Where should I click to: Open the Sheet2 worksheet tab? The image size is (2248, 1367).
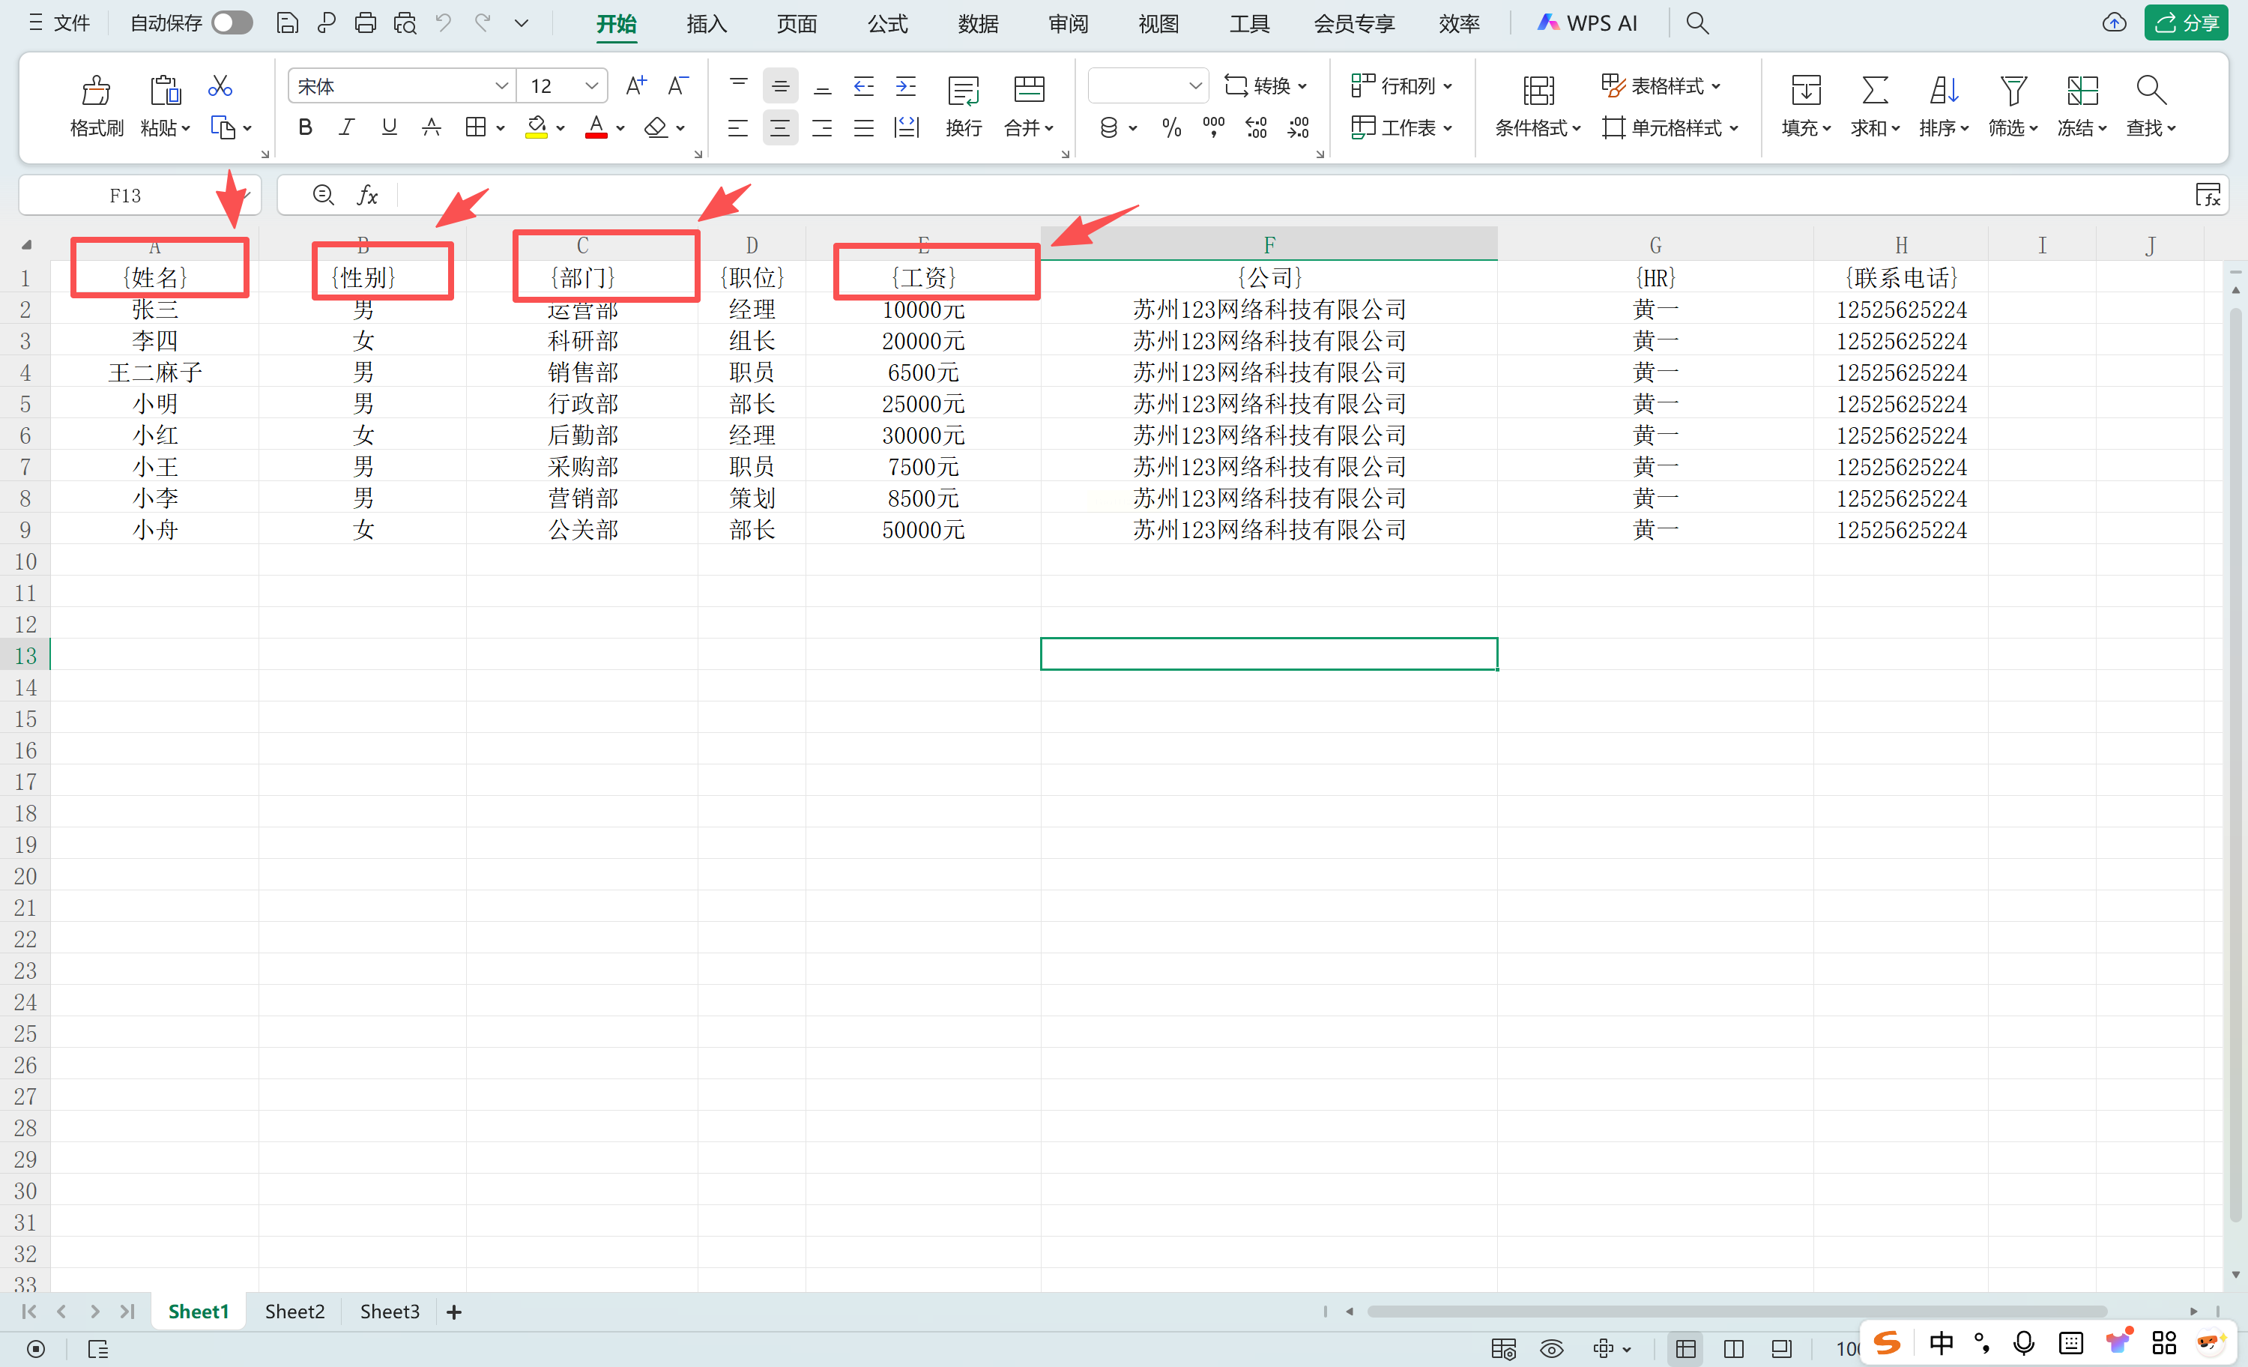tap(294, 1312)
